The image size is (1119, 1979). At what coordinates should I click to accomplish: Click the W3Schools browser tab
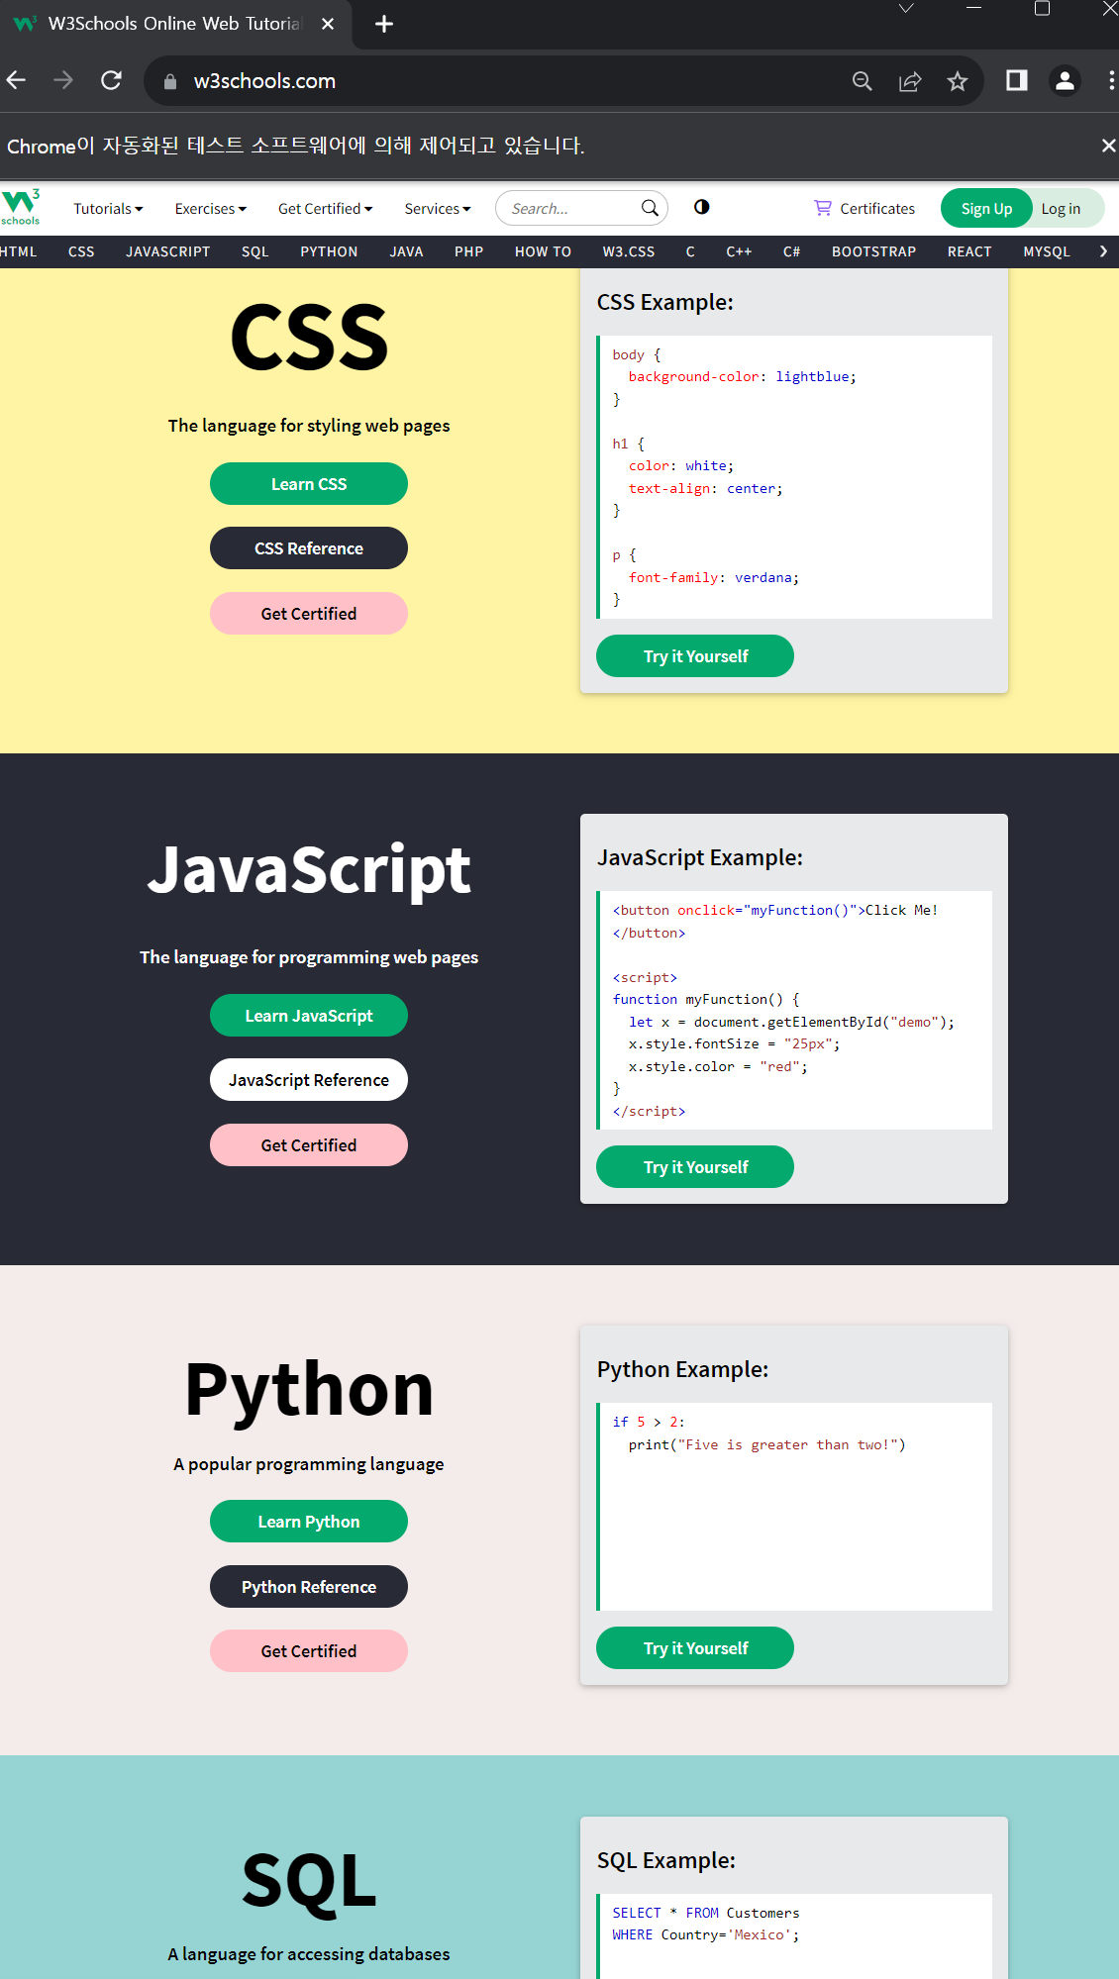[174, 24]
